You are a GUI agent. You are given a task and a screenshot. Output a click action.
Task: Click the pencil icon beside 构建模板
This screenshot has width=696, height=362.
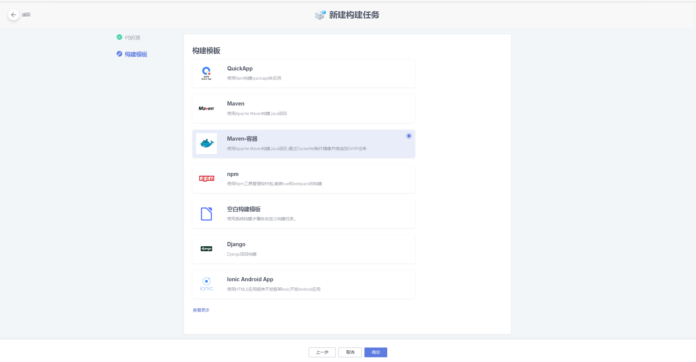pyautogui.click(x=119, y=54)
